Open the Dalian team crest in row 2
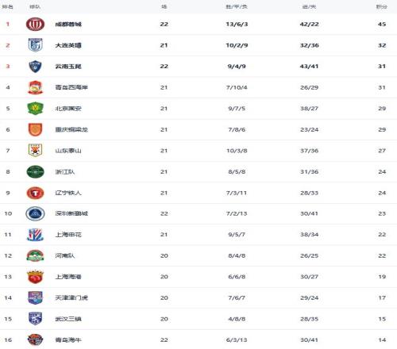The image size is (397, 349). click(35, 45)
